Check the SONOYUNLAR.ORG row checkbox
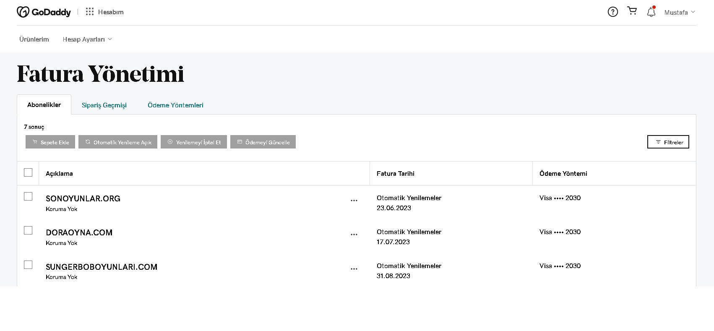 coord(28,196)
